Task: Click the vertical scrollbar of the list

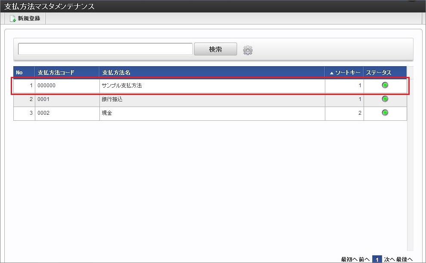Action: [410, 159]
